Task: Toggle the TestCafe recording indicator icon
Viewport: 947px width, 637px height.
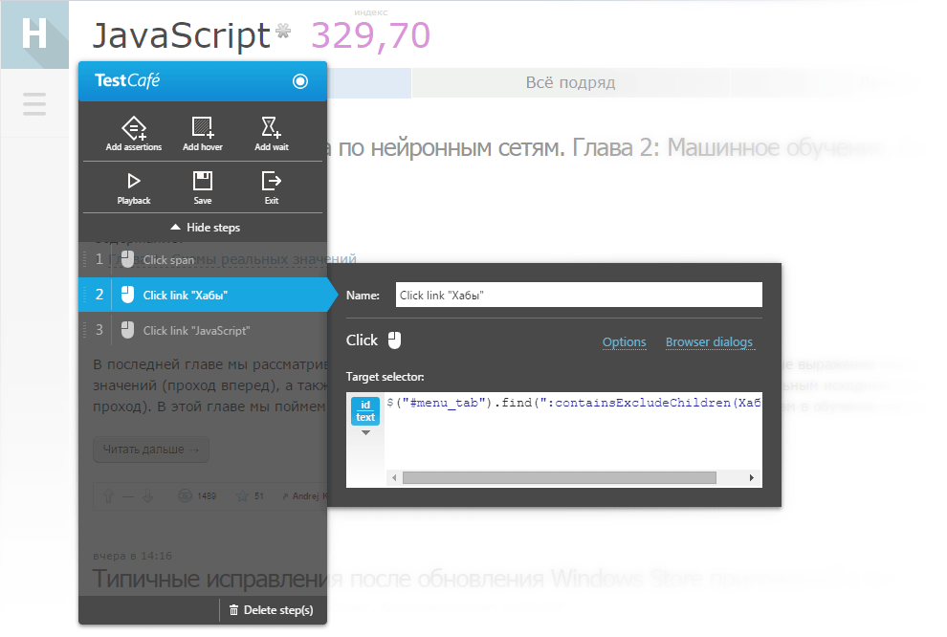Action: pyautogui.click(x=300, y=81)
